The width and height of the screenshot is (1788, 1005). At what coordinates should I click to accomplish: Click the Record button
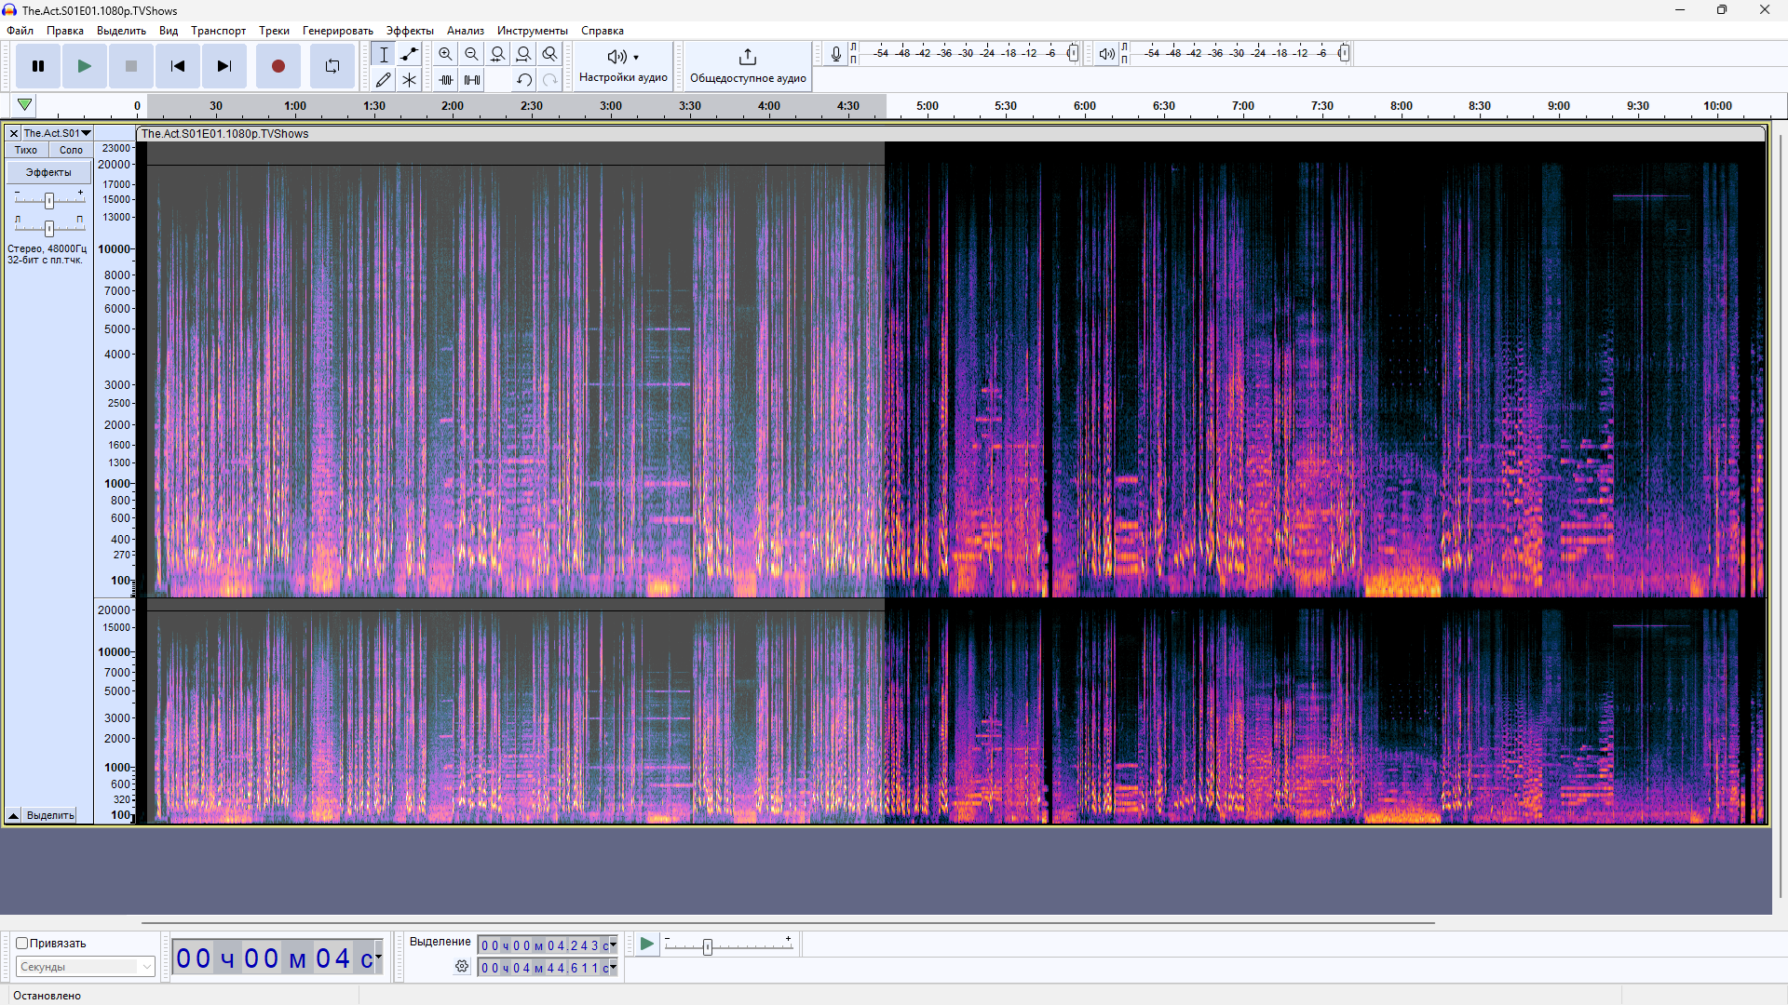(x=278, y=66)
